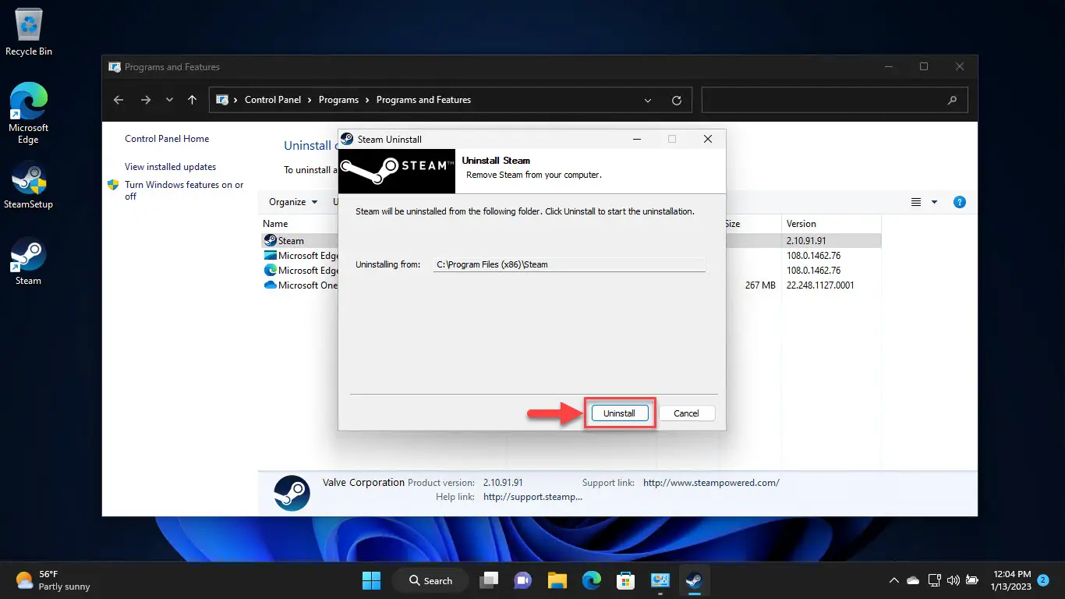Image resolution: width=1065 pixels, height=599 pixels.
Task: Launch Microsoft Edge desktop shortcut
Action: click(28, 114)
